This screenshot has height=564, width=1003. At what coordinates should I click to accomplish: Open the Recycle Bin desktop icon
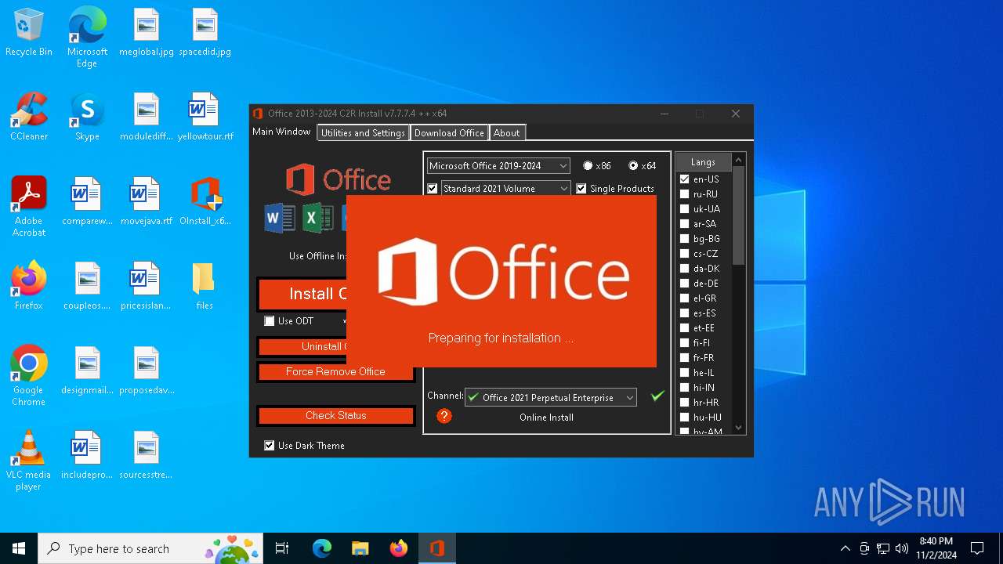29,32
